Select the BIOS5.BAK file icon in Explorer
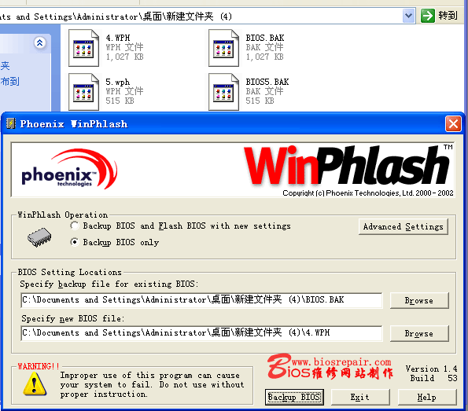 [223, 92]
